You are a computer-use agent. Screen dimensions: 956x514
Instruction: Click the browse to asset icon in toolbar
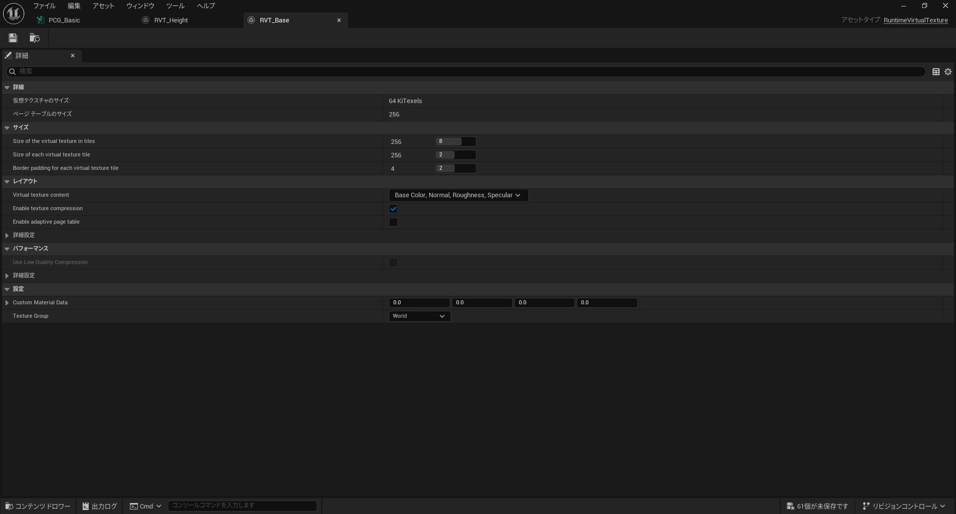coord(34,38)
